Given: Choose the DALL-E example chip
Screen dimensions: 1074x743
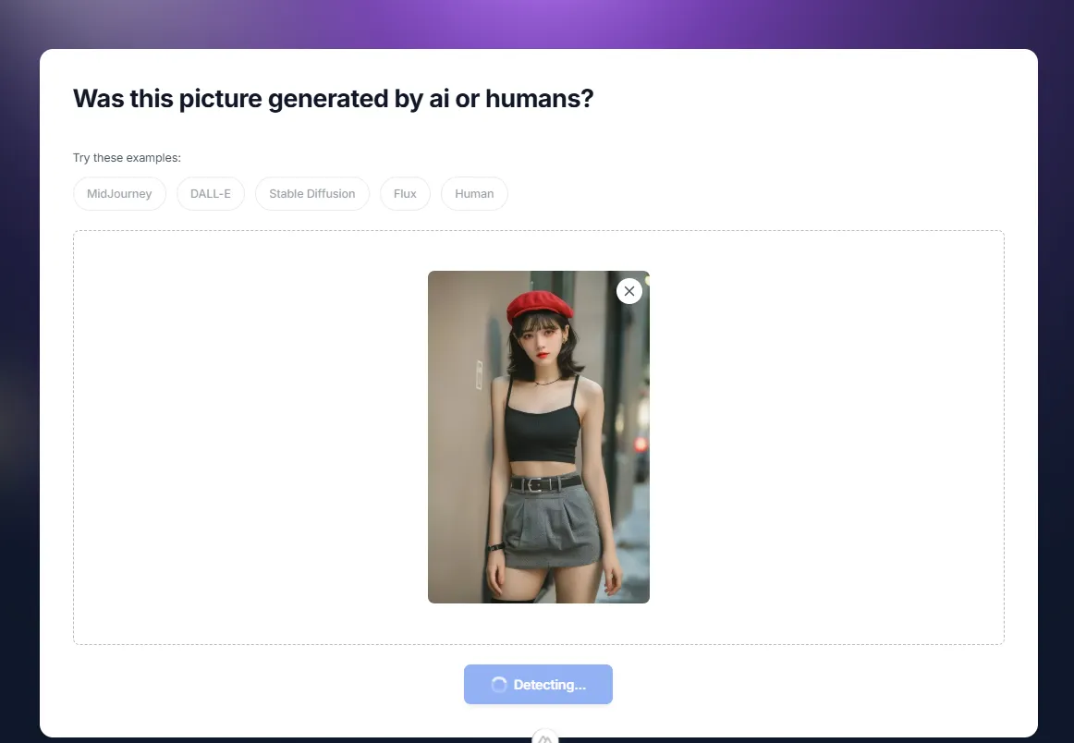Looking at the screenshot, I should click(211, 194).
